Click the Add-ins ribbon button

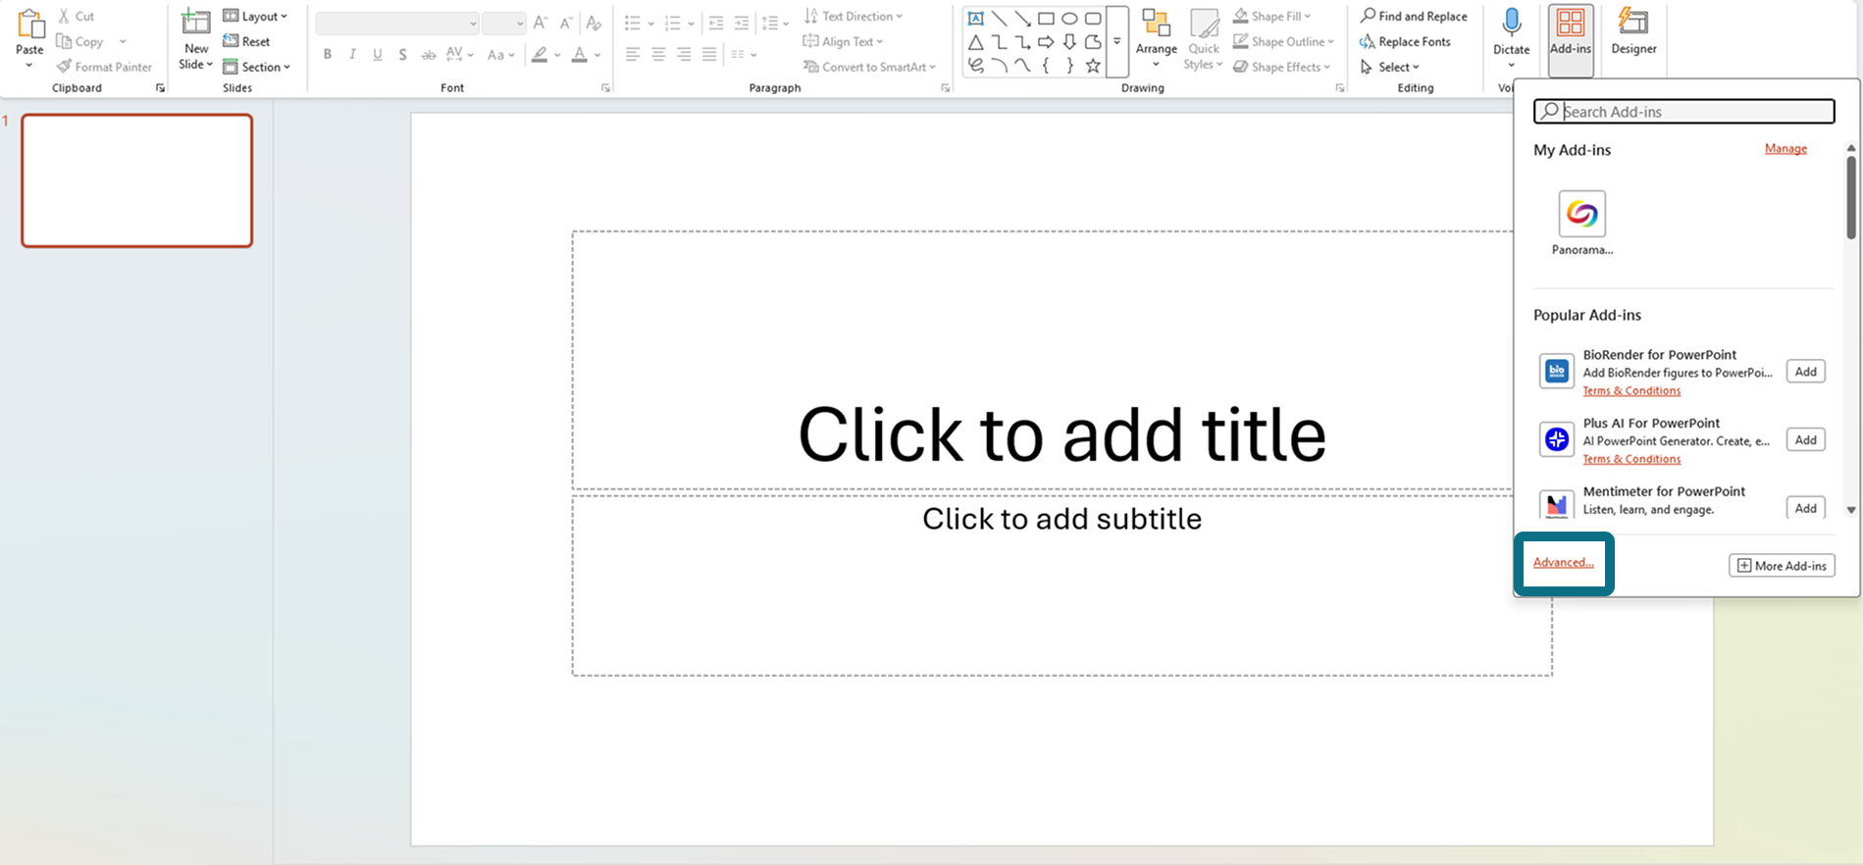click(x=1571, y=39)
